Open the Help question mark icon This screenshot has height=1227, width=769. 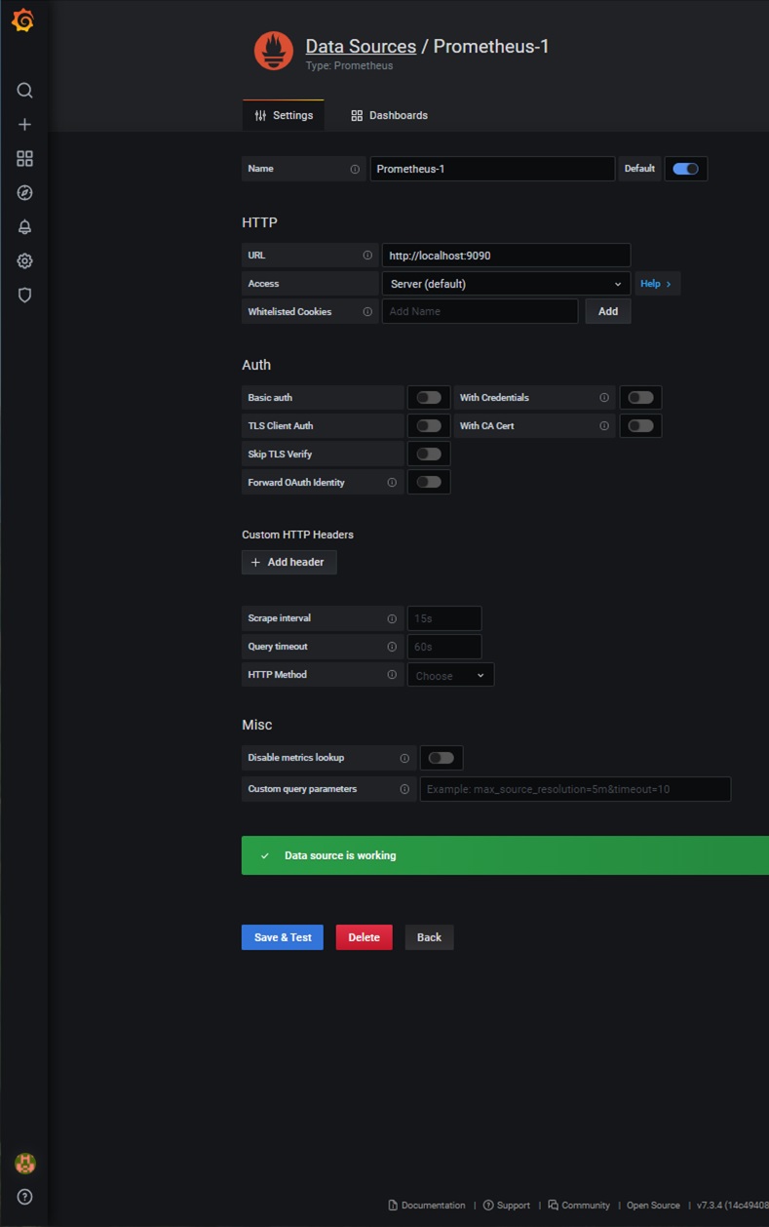pyautogui.click(x=25, y=1197)
